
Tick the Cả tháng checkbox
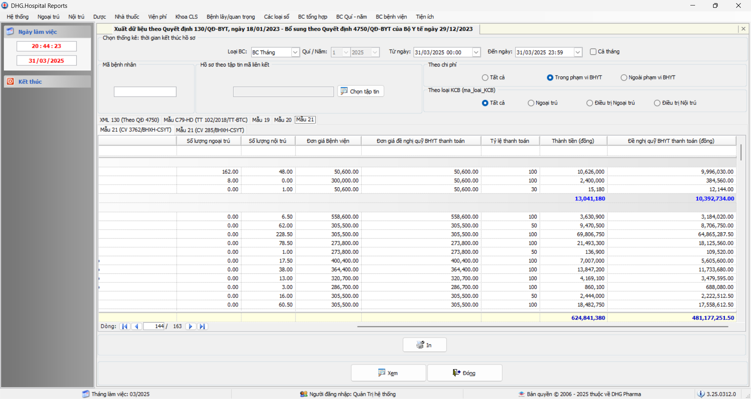593,52
